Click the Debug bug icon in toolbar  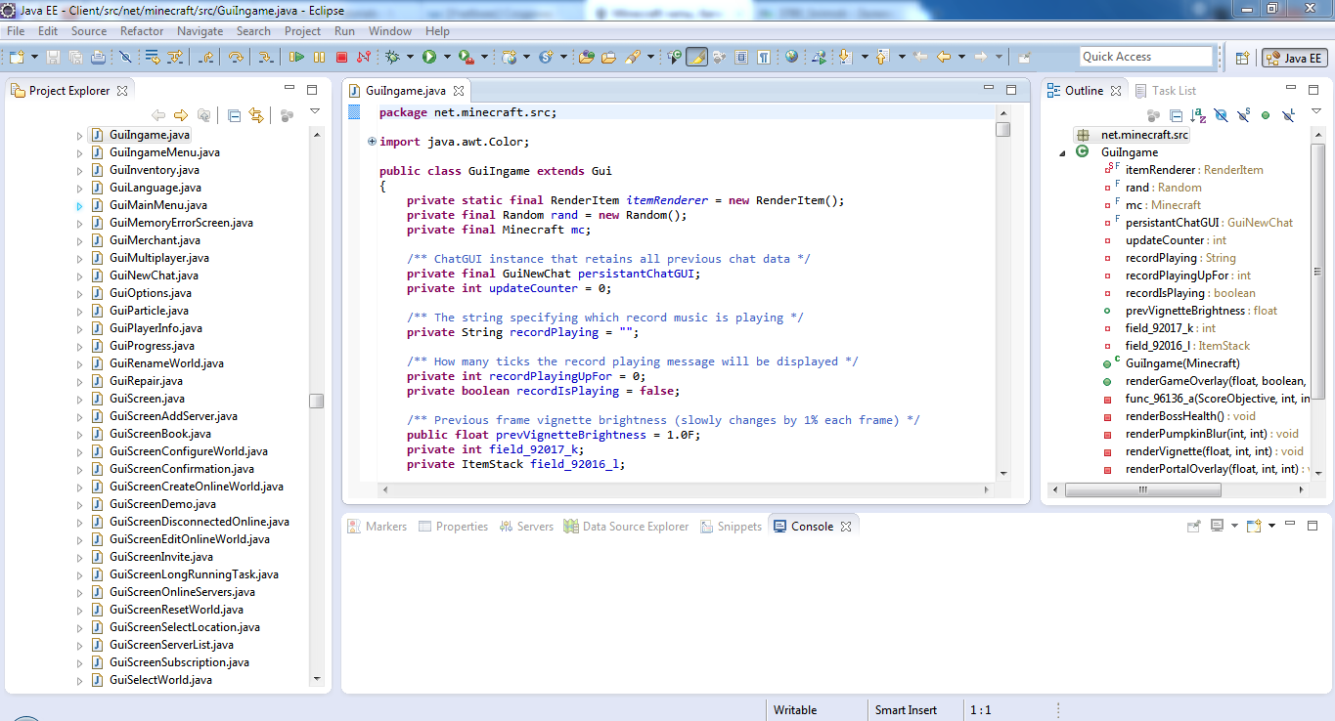[392, 58]
